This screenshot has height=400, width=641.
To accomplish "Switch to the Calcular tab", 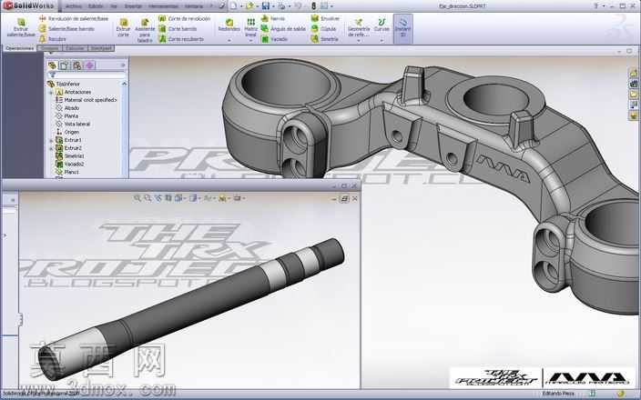I will point(75,48).
